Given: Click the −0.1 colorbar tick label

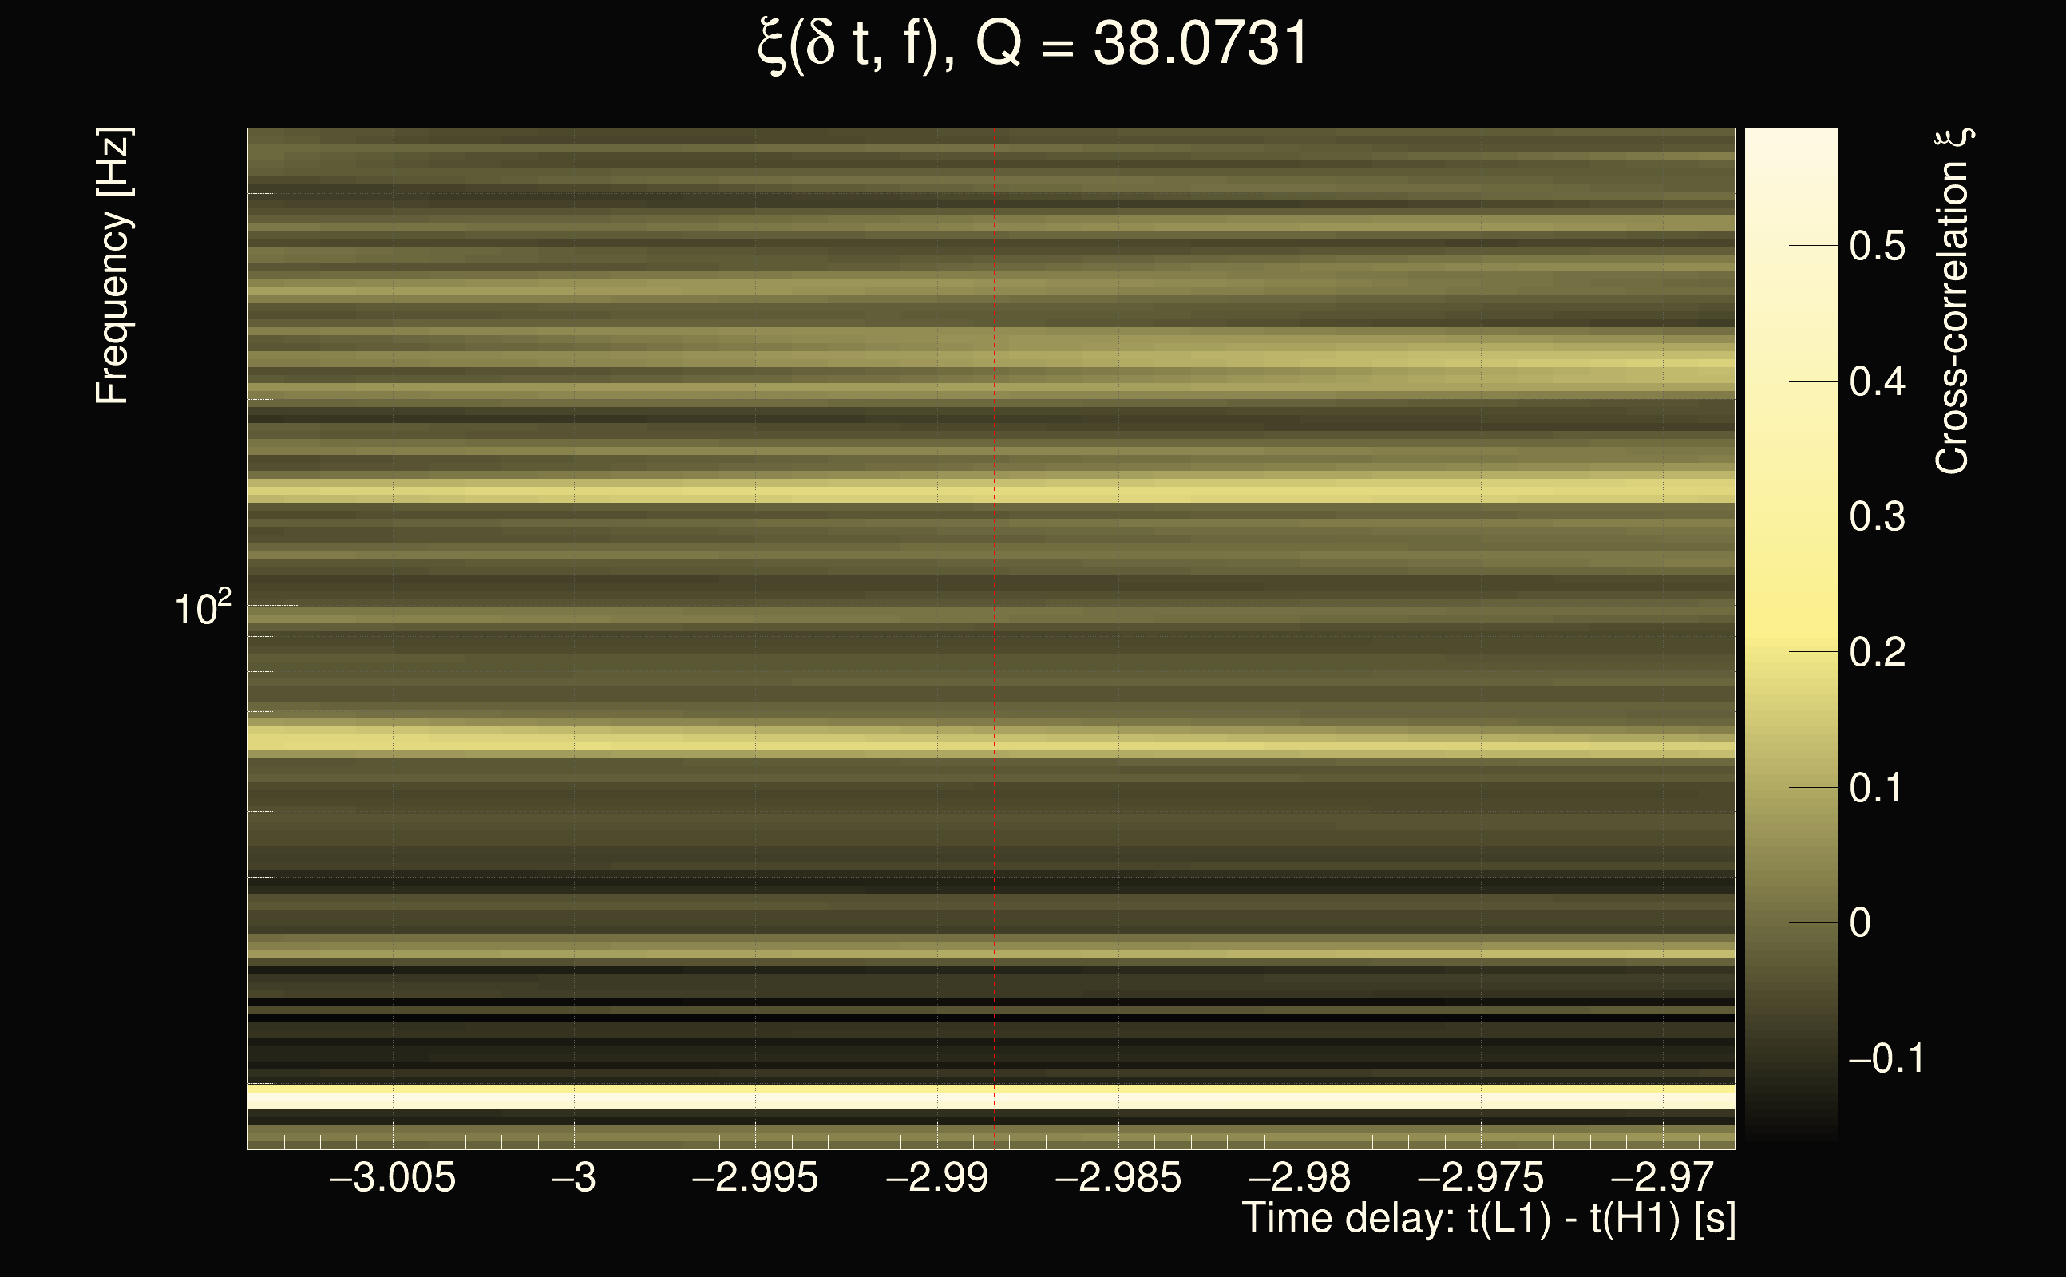Looking at the screenshot, I should [1886, 1058].
